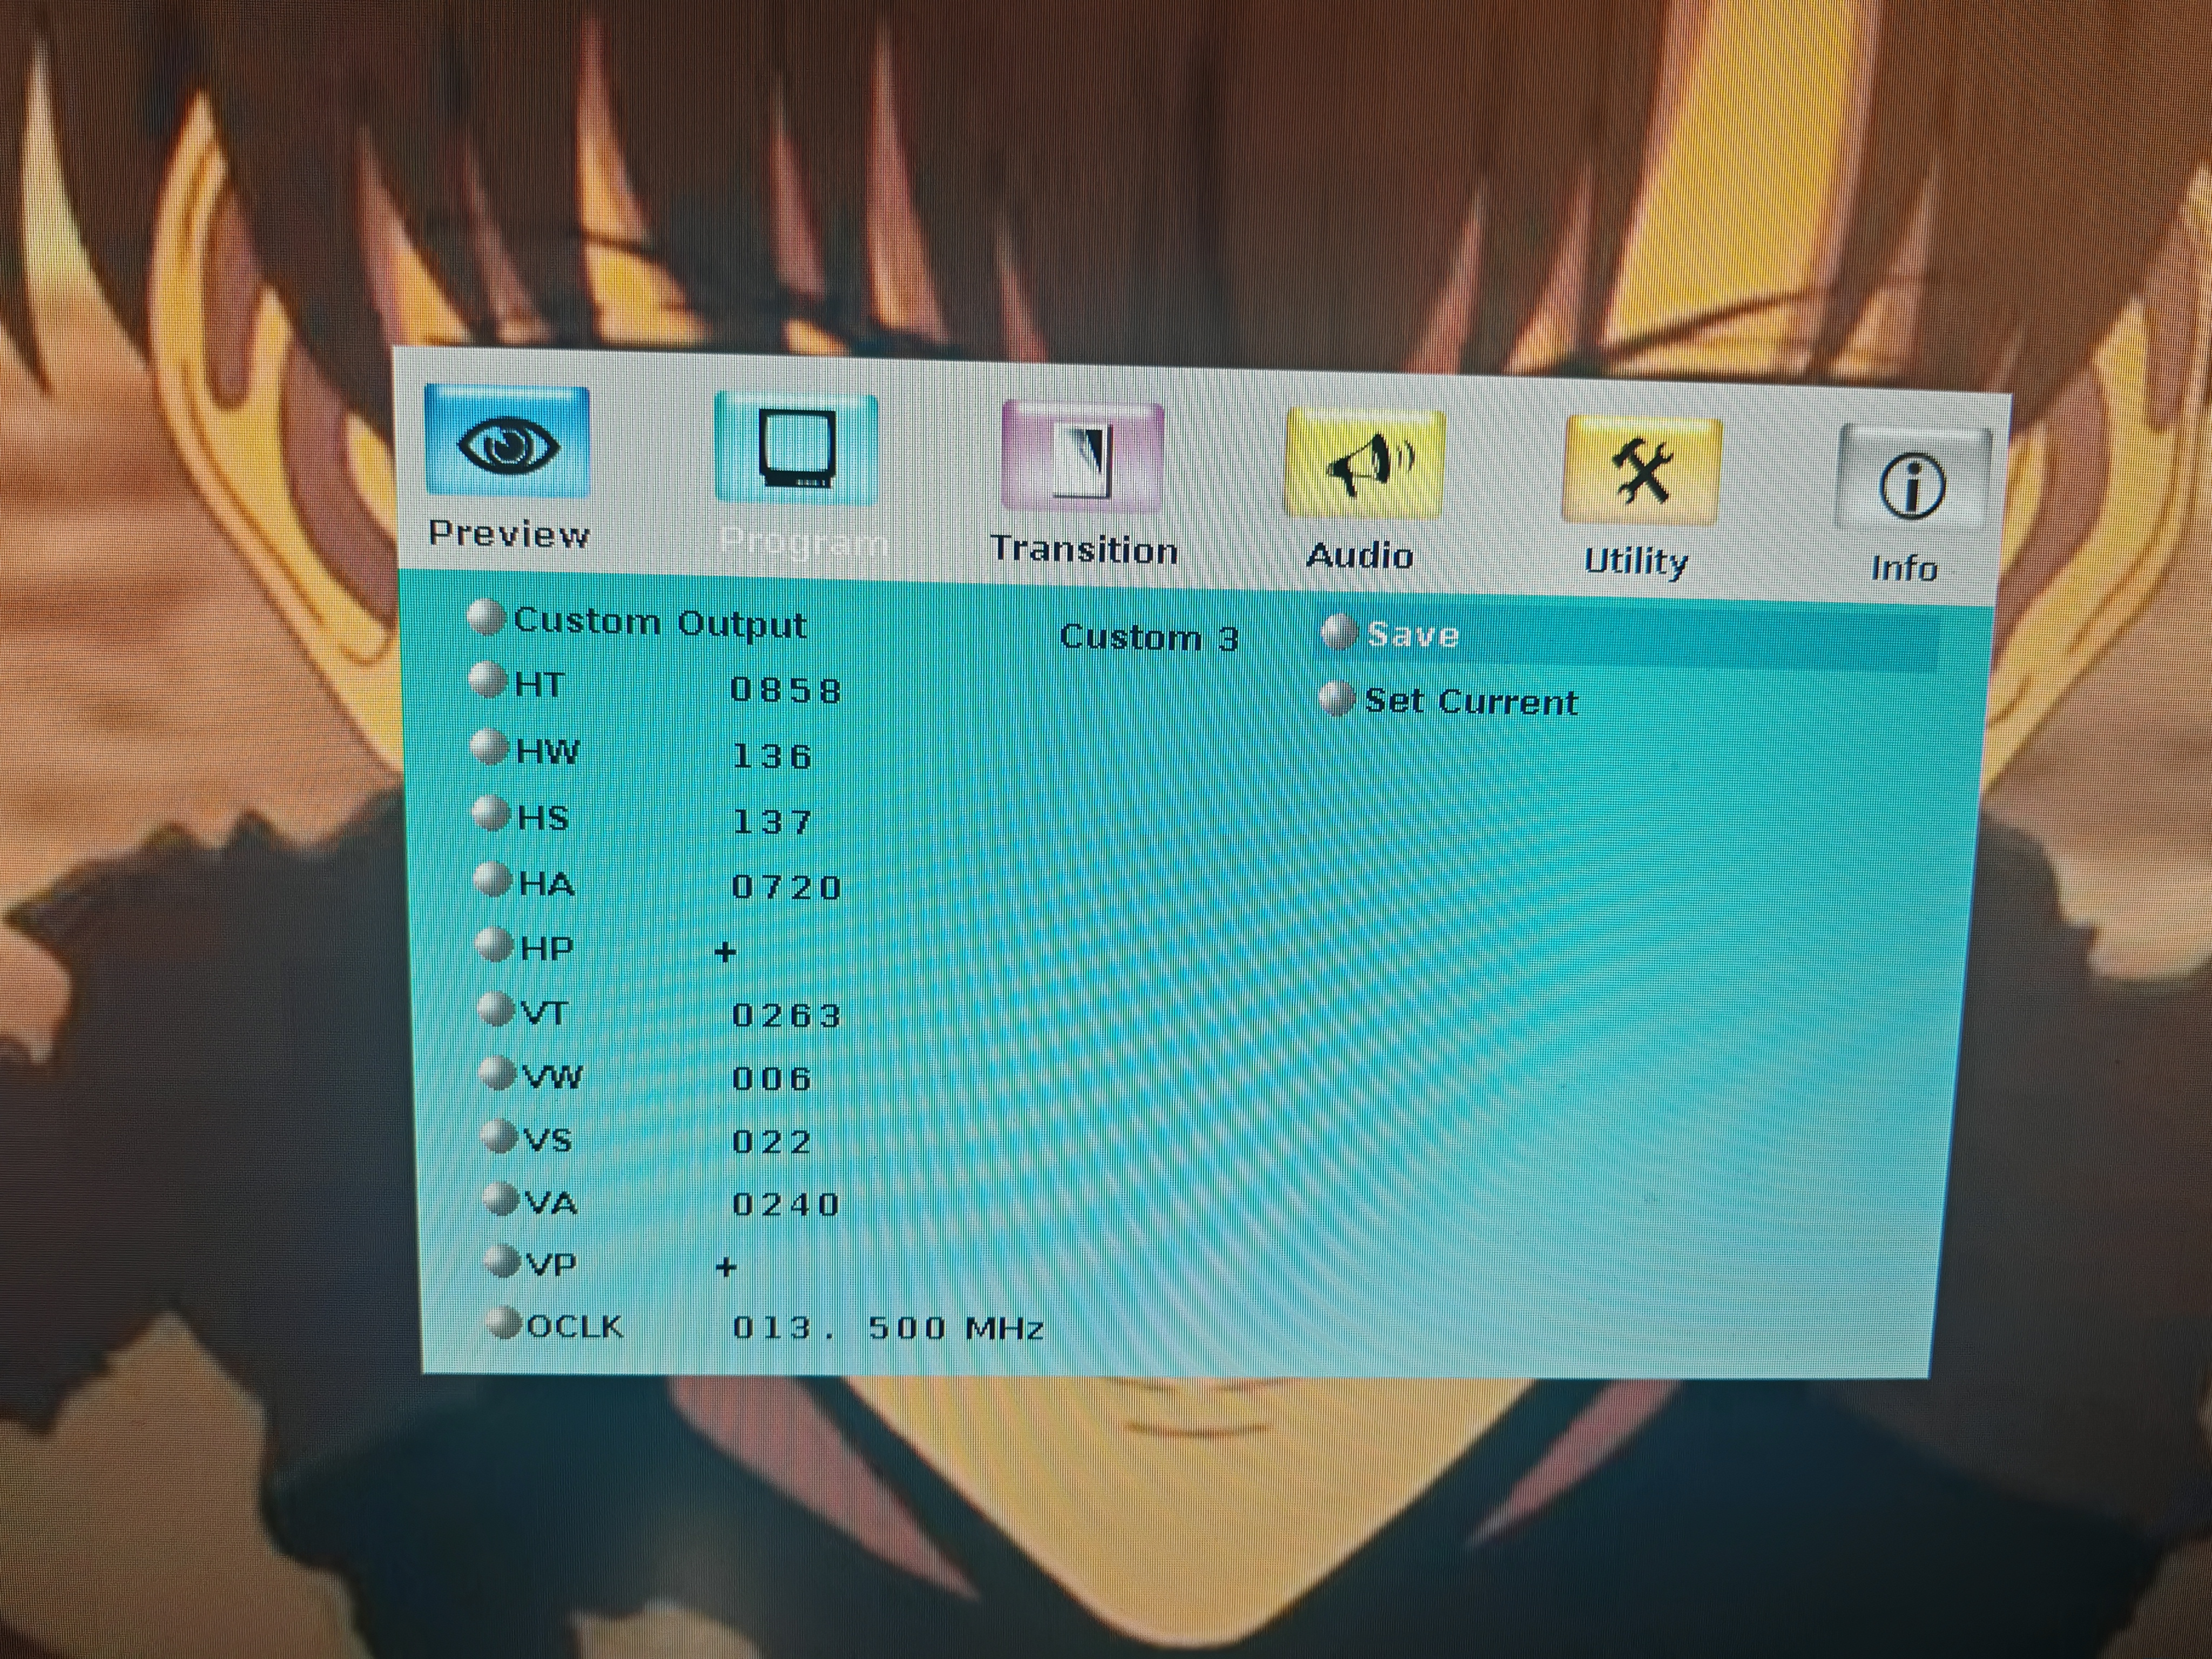The height and width of the screenshot is (1659, 2212).
Task: Select the VS row bullet
Action: (499, 1135)
